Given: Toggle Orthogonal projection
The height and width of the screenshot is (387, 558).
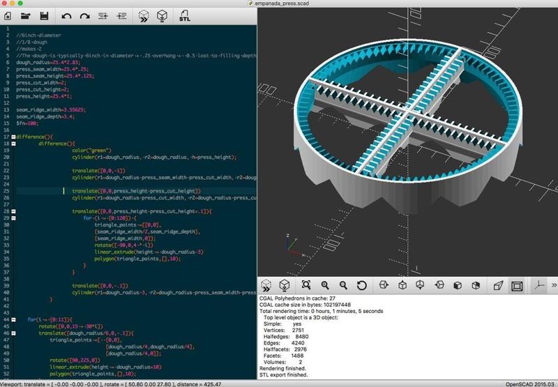Looking at the screenshot, I should click(517, 286).
